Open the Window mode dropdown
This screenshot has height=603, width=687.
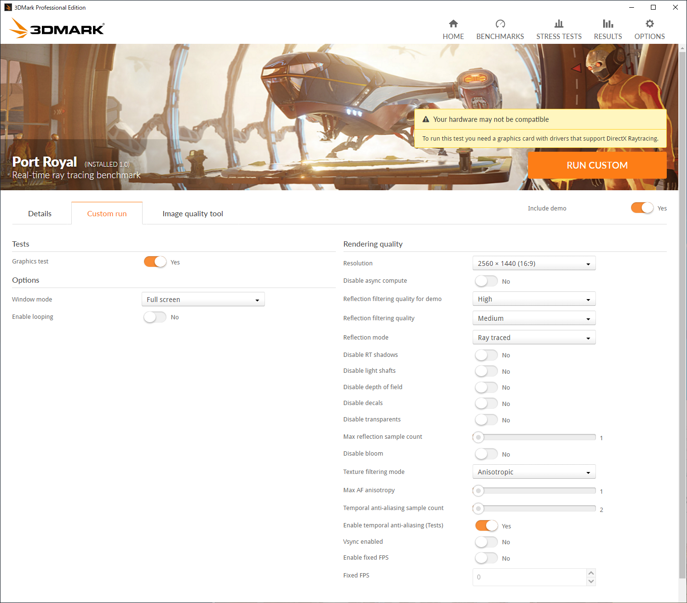pos(203,299)
